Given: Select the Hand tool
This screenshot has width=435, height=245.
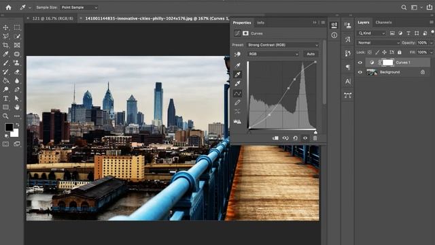Looking at the screenshot, I should (x=17, y=108).
